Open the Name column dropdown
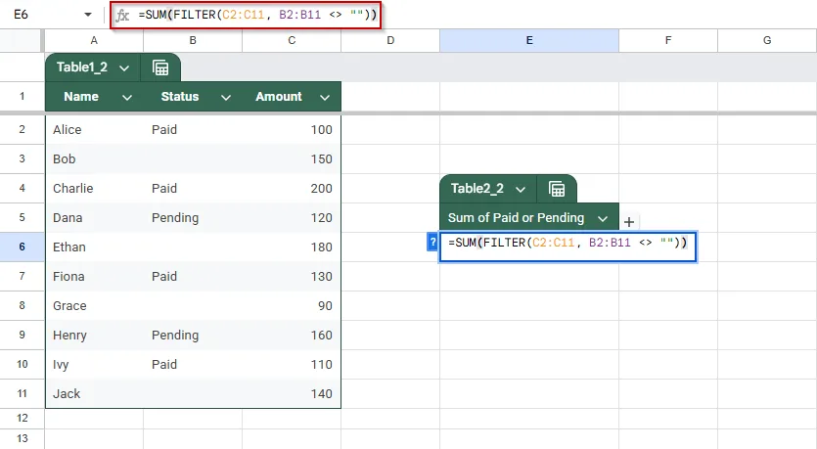817x449 pixels. pyautogui.click(x=126, y=98)
